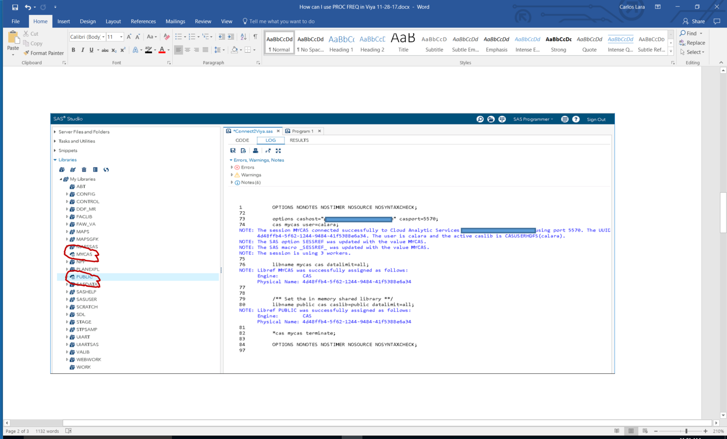Apply the text highlight color
This screenshot has height=439, width=727.
(x=149, y=50)
